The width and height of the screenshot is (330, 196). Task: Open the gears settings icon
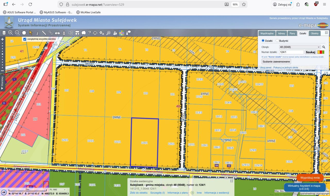click(102, 33)
